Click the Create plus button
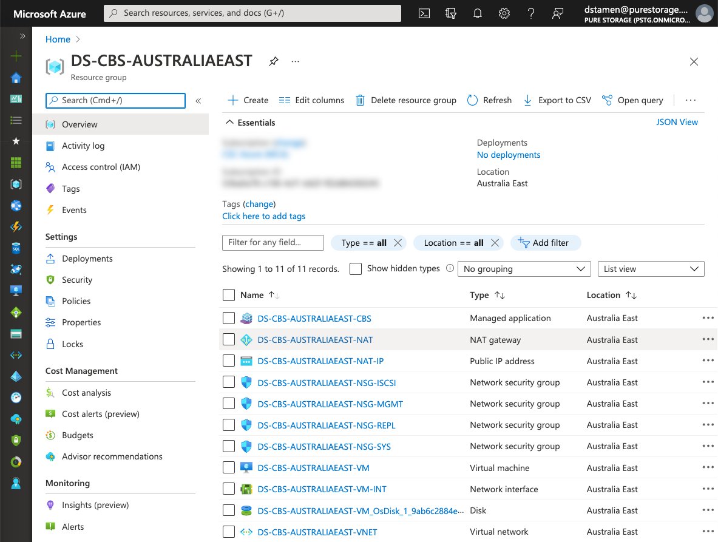The image size is (718, 542). pyautogui.click(x=248, y=100)
